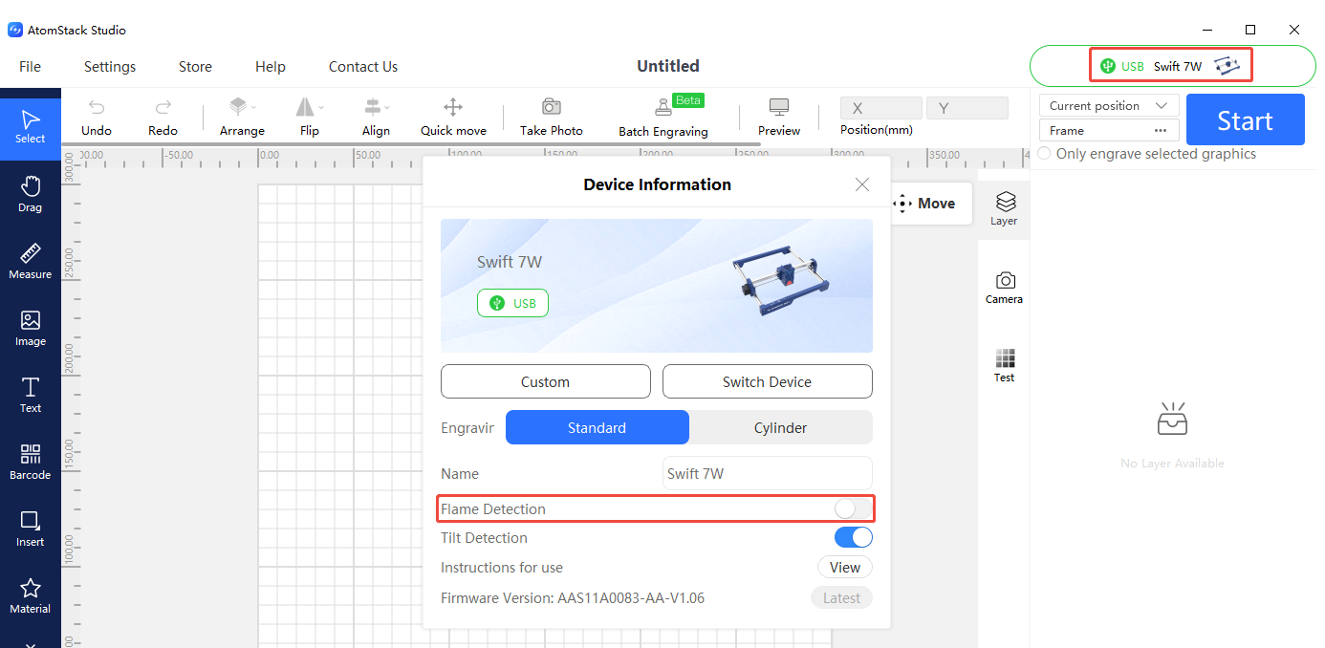
Task: Open Batch Engraving beta feature
Action: [663, 117]
